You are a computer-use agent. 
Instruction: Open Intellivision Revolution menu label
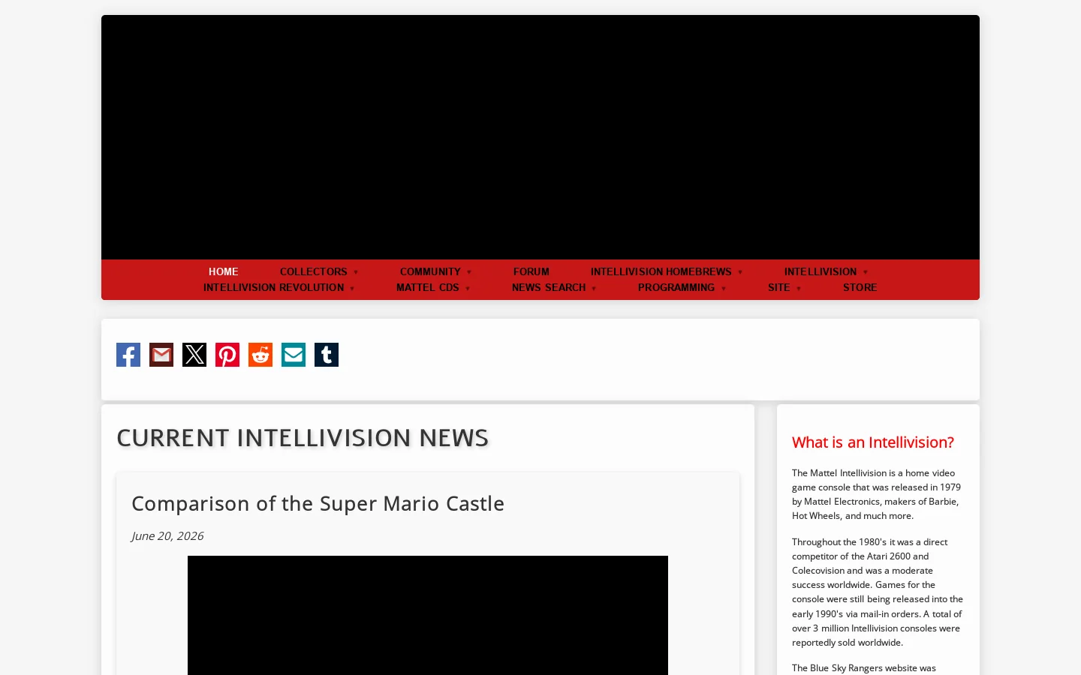[274, 287]
